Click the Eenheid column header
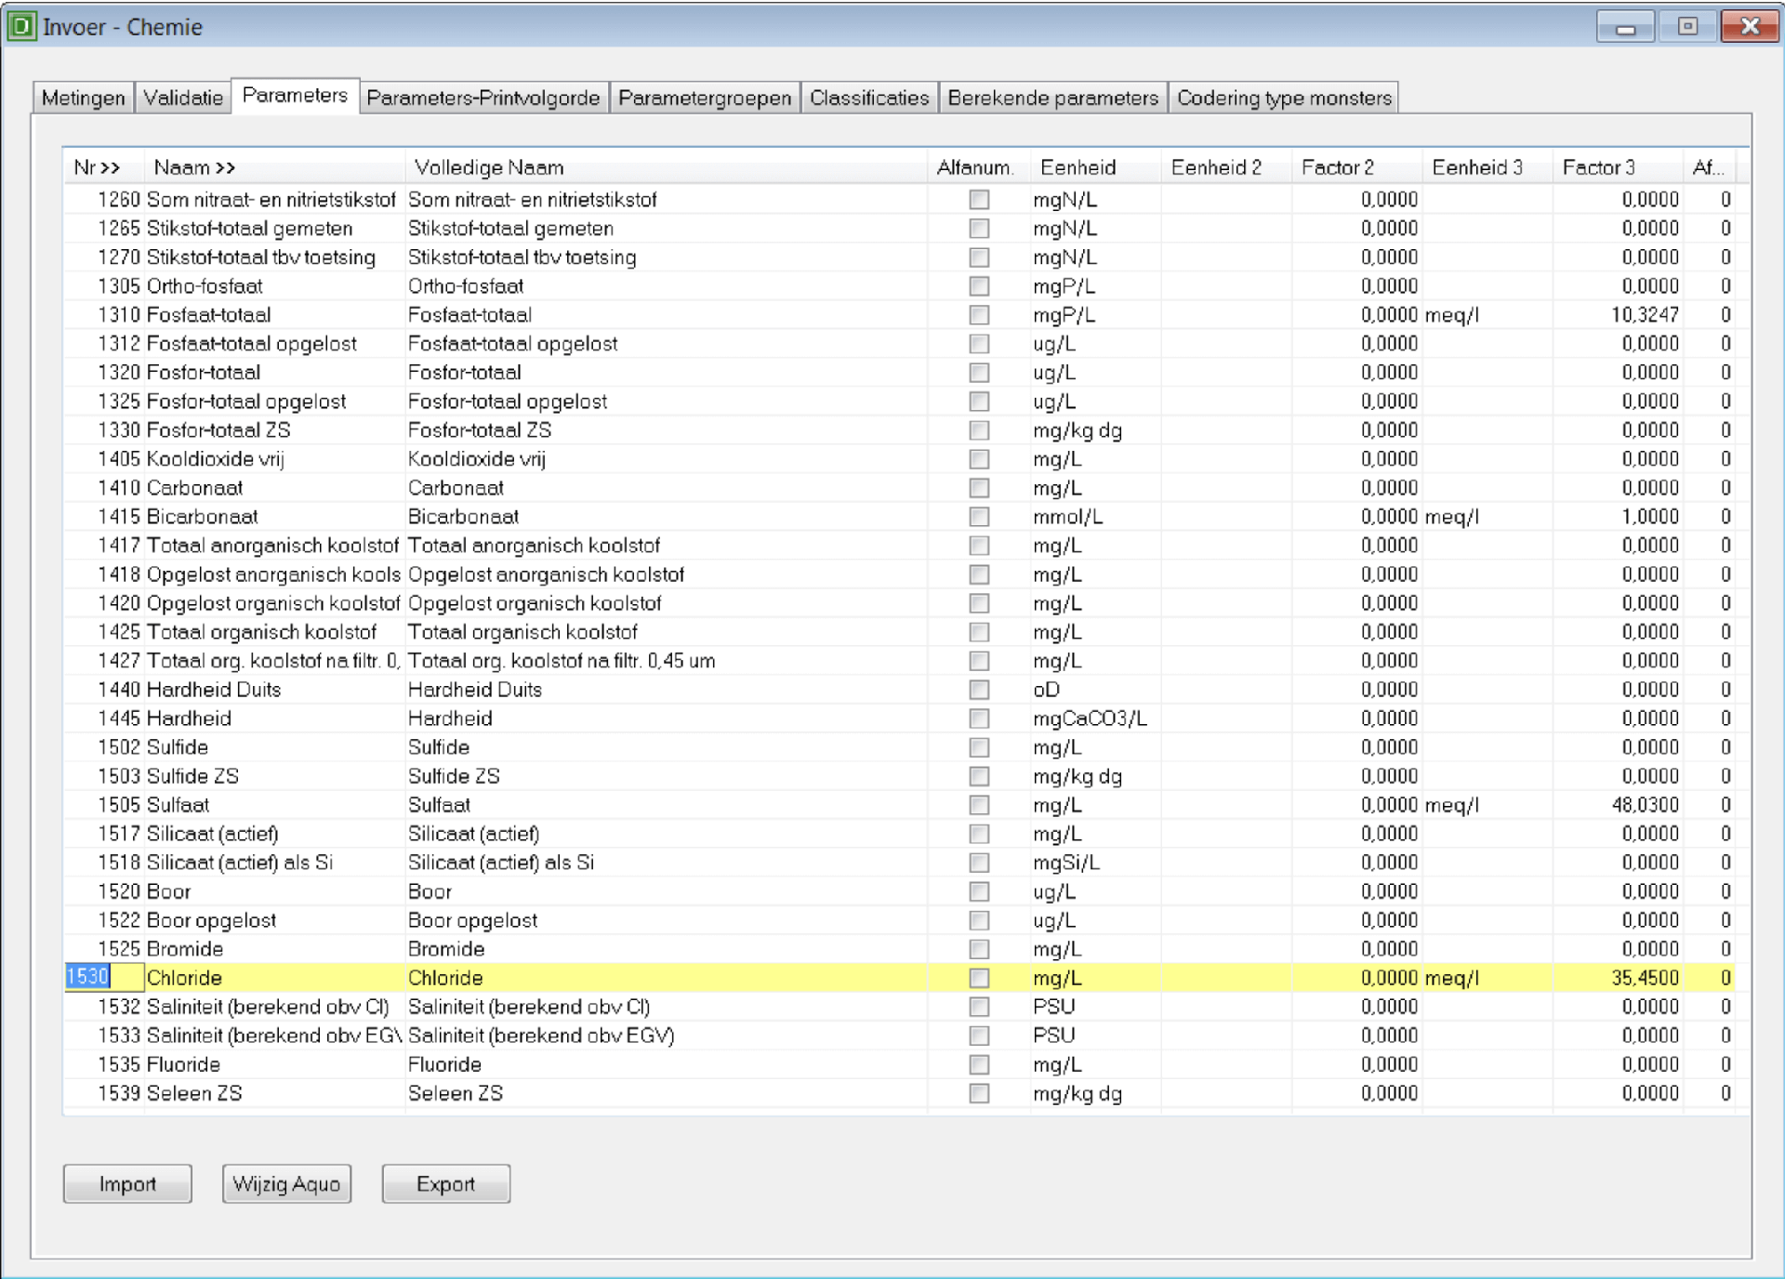The height and width of the screenshot is (1279, 1785). point(1096,167)
